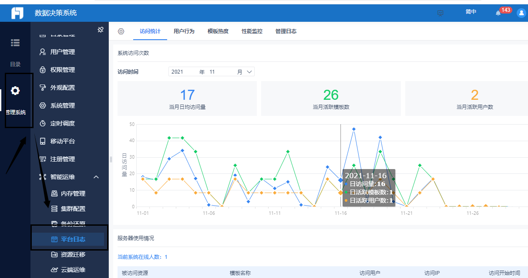
Task: Open settings gear beside 访问统计 tab
Action: coord(121,31)
